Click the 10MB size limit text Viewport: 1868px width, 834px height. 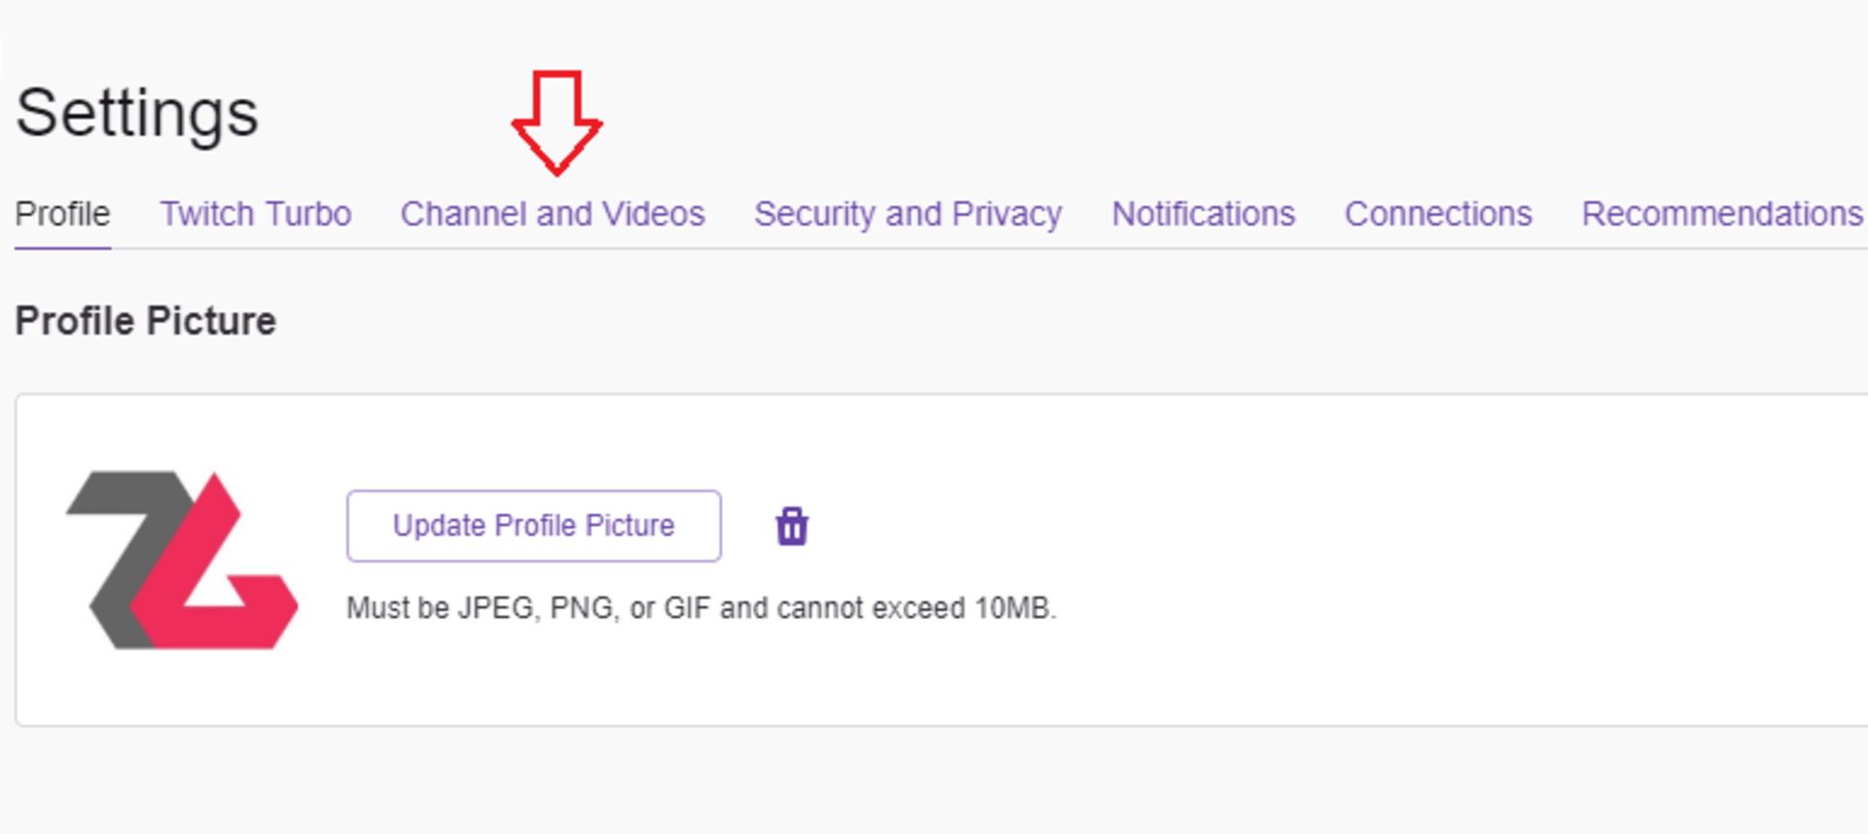(x=1015, y=608)
